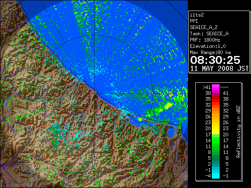Click the '---' label right of the magenta band
251x188 pixels.
coord(224,87)
